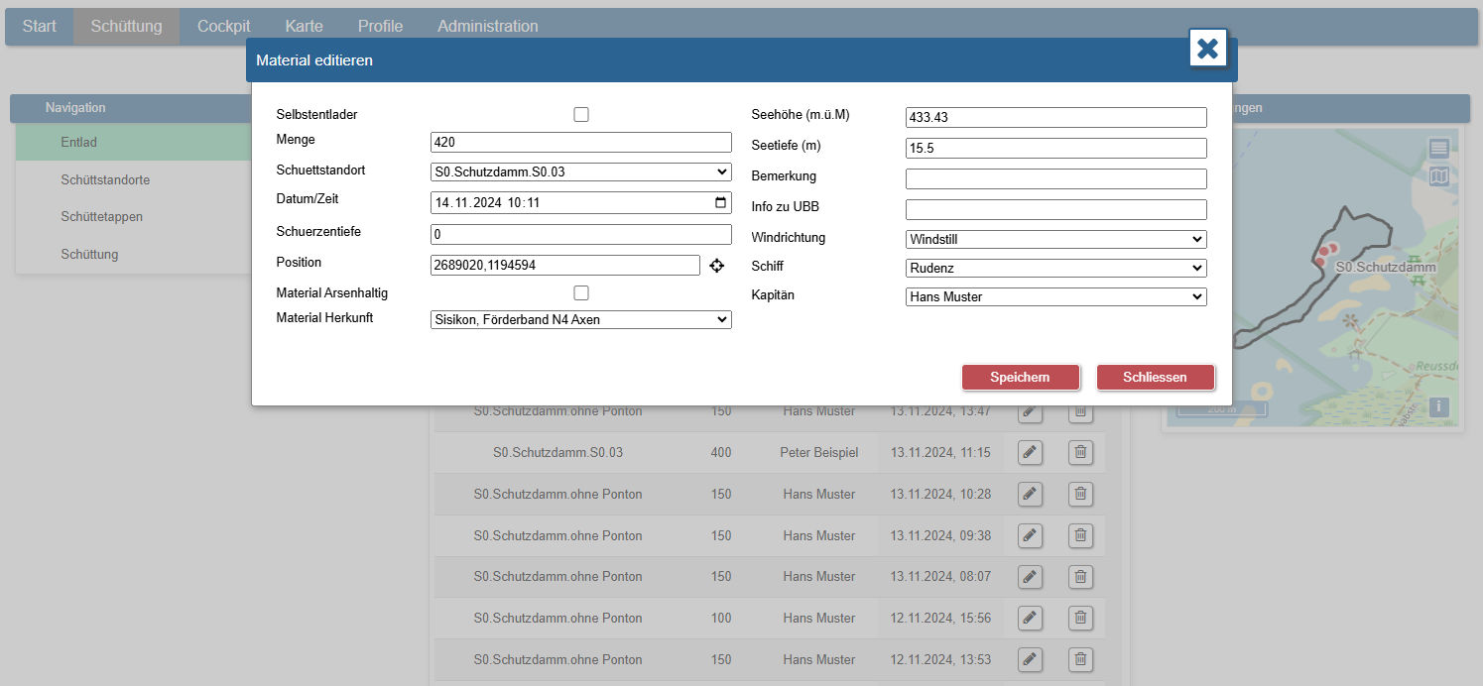Close the Material editieren dialog with X

point(1207,49)
